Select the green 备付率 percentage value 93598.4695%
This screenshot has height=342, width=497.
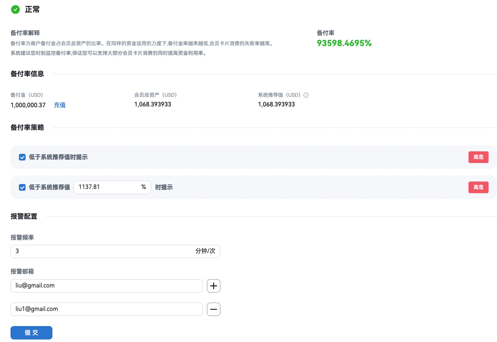point(344,43)
